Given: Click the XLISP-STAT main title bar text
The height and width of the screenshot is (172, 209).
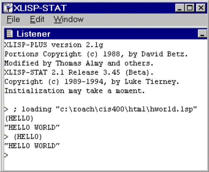Looking at the screenshot, I should tap(40, 8).
